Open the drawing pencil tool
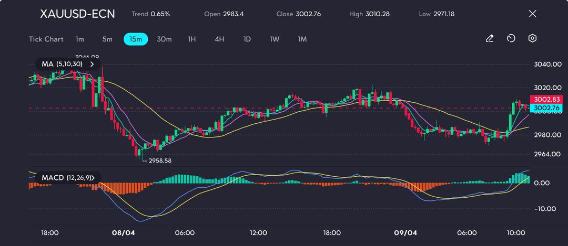Viewport: 568px width, 246px height. click(490, 39)
